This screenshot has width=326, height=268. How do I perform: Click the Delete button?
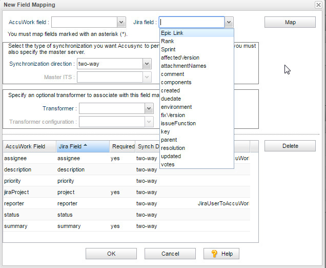[x=290, y=146]
